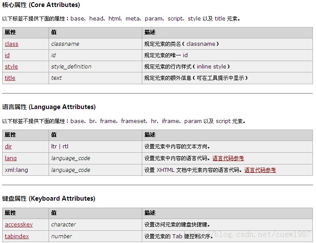
Task: Open 语言代码参考 link in lang row
Action: coord(228,158)
